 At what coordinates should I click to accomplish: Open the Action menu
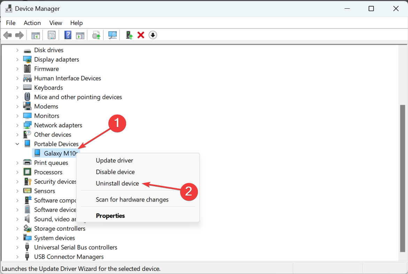pyautogui.click(x=32, y=23)
